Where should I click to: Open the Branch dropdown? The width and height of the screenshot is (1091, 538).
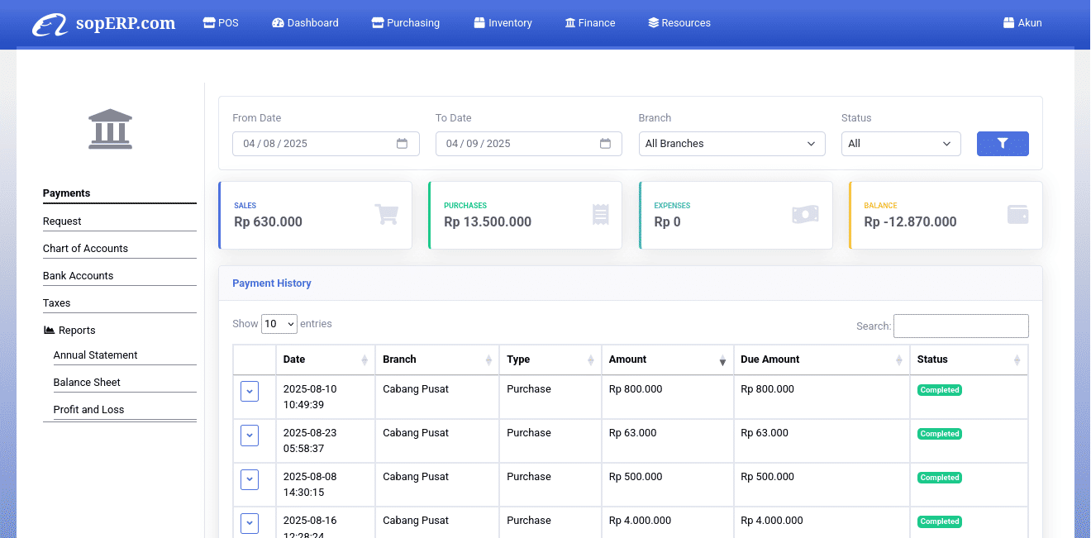731,144
